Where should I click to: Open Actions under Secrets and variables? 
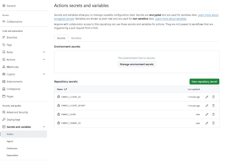(24, 134)
